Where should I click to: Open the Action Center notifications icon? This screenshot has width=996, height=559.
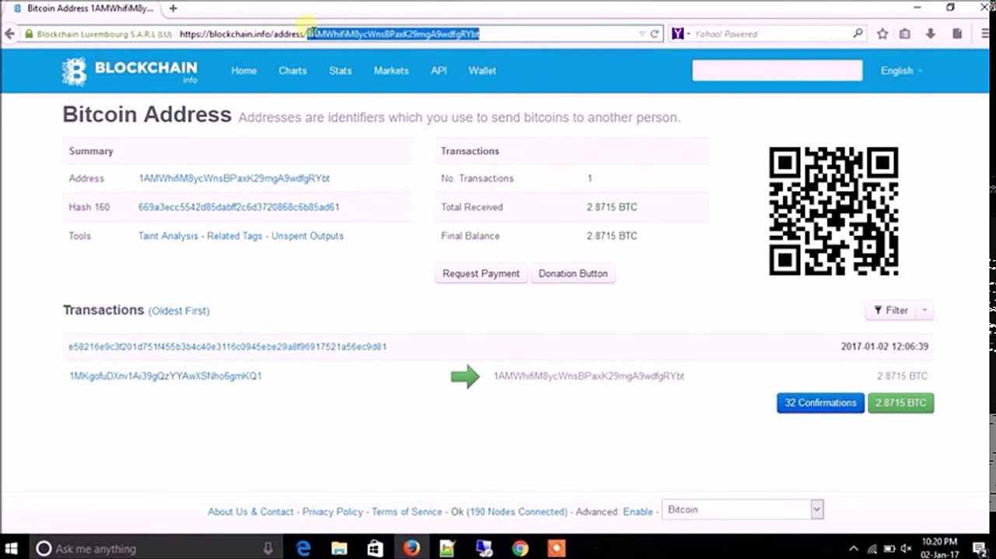[979, 548]
